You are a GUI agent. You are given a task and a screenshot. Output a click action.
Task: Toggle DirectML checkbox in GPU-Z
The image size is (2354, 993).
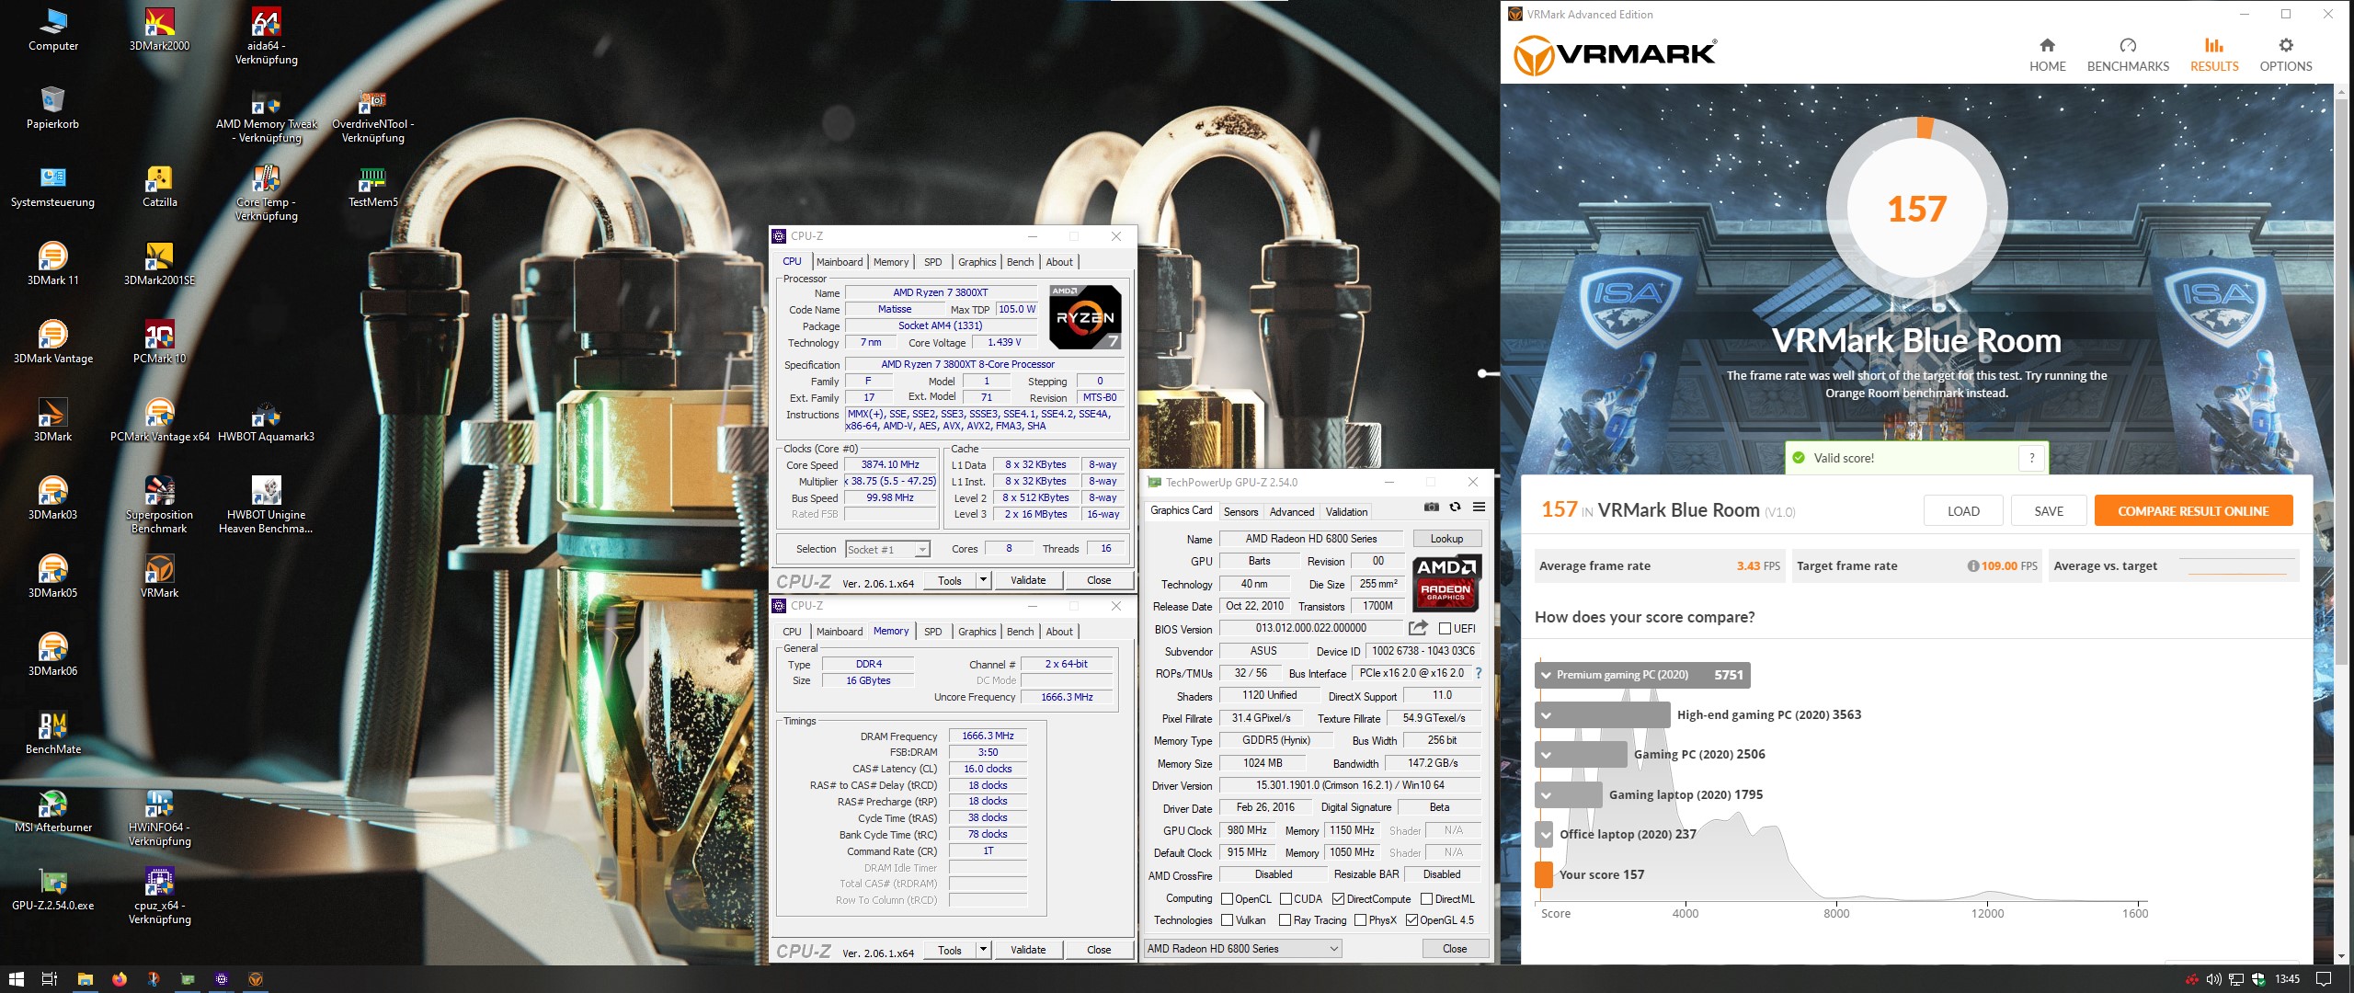1426,899
